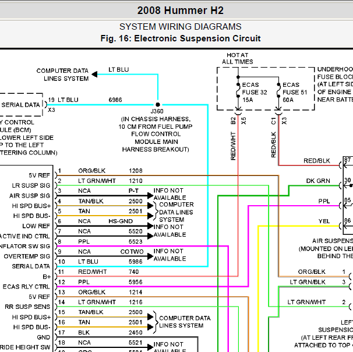353x352 pixels.
Task: Select "RED/WHT" on pin 11 row
Action: point(92,272)
